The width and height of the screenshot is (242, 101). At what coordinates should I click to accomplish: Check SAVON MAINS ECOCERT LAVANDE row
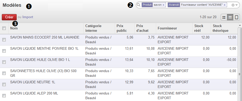point(4,40)
